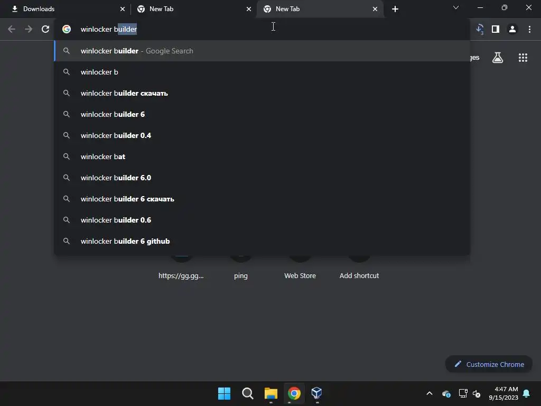Select the 'winlocker builder 6' suggestion

click(x=262, y=114)
